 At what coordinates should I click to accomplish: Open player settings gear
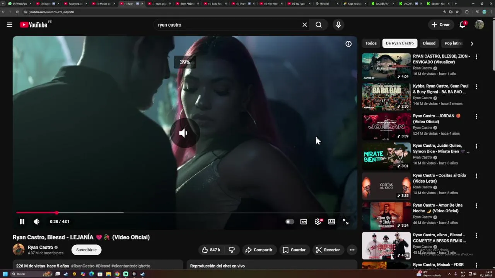[x=318, y=222]
